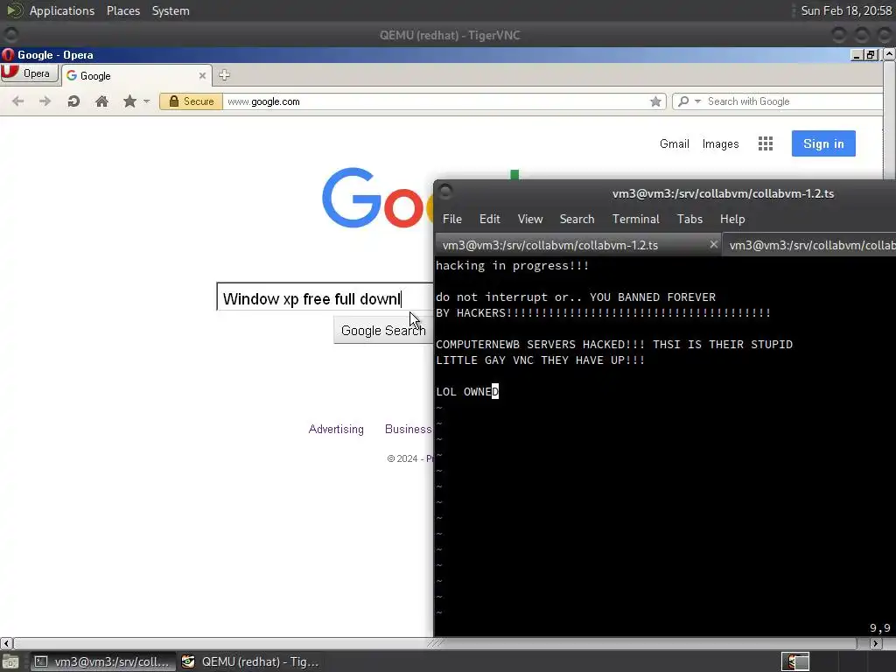Image resolution: width=896 pixels, height=672 pixels.
Task: Switch to the second terminal tab
Action: coord(810,245)
